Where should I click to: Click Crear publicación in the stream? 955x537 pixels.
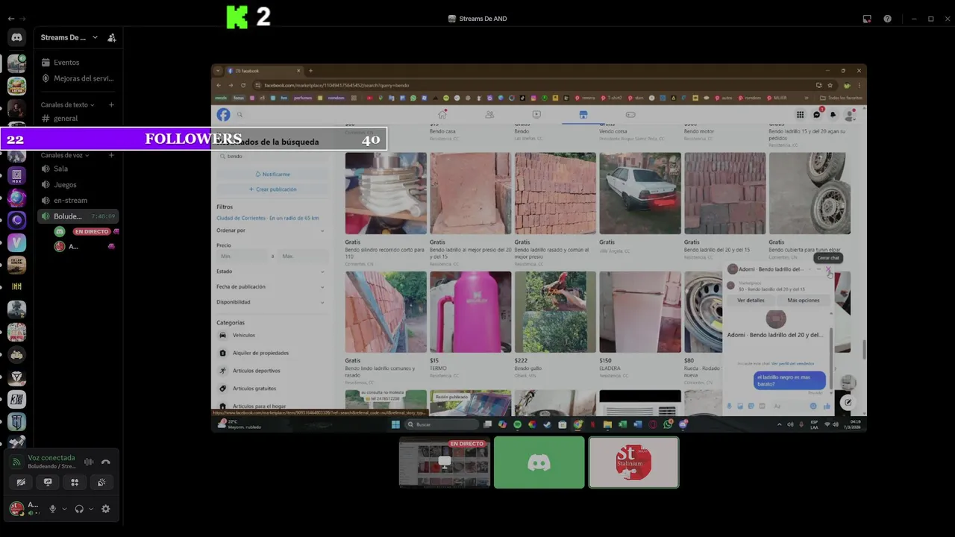pos(272,189)
